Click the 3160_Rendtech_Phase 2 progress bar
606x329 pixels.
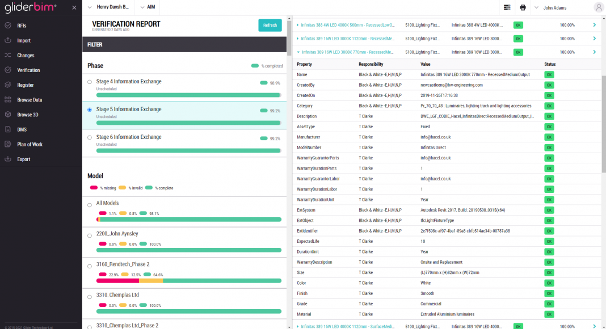pyautogui.click(x=188, y=281)
